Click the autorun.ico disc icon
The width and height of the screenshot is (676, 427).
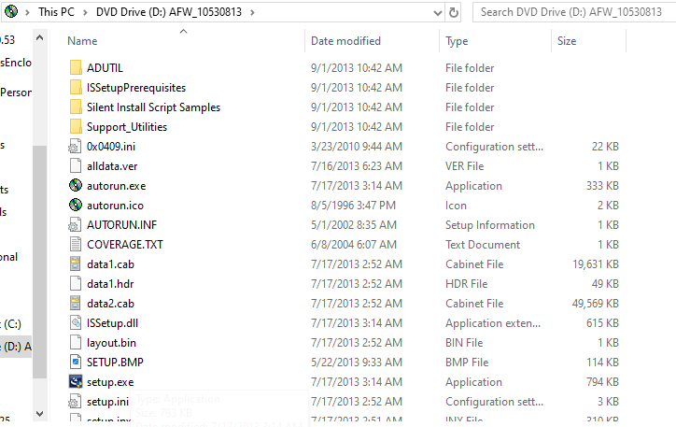click(x=76, y=205)
